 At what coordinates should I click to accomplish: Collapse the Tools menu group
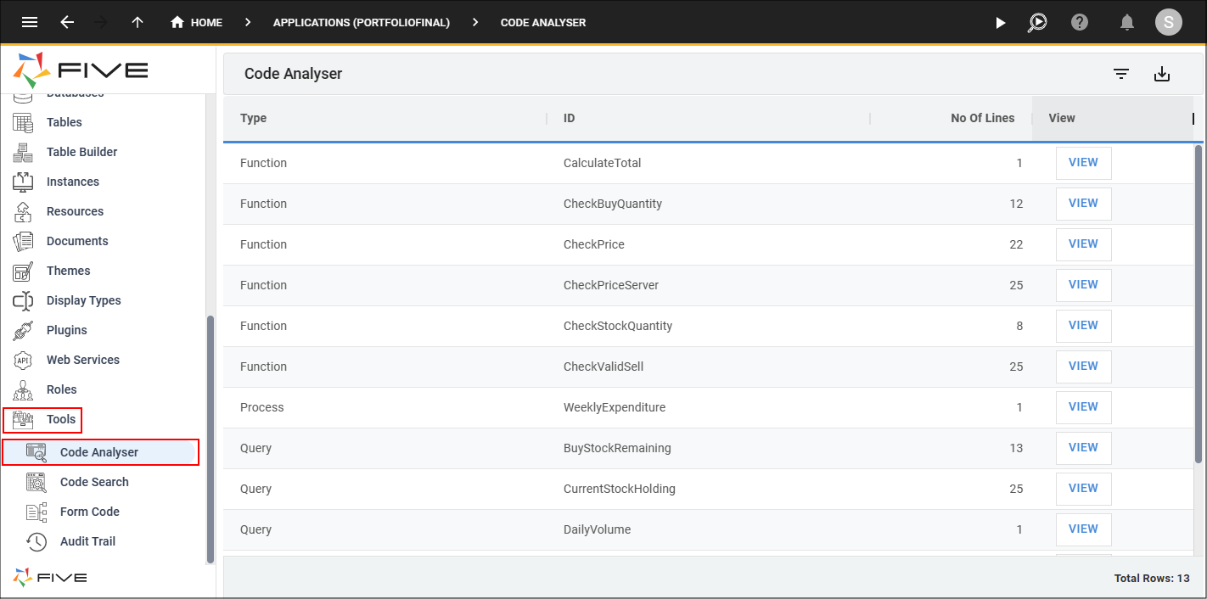(43, 419)
